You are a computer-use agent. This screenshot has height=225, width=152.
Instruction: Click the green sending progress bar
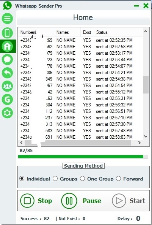pyautogui.click(x=83, y=157)
